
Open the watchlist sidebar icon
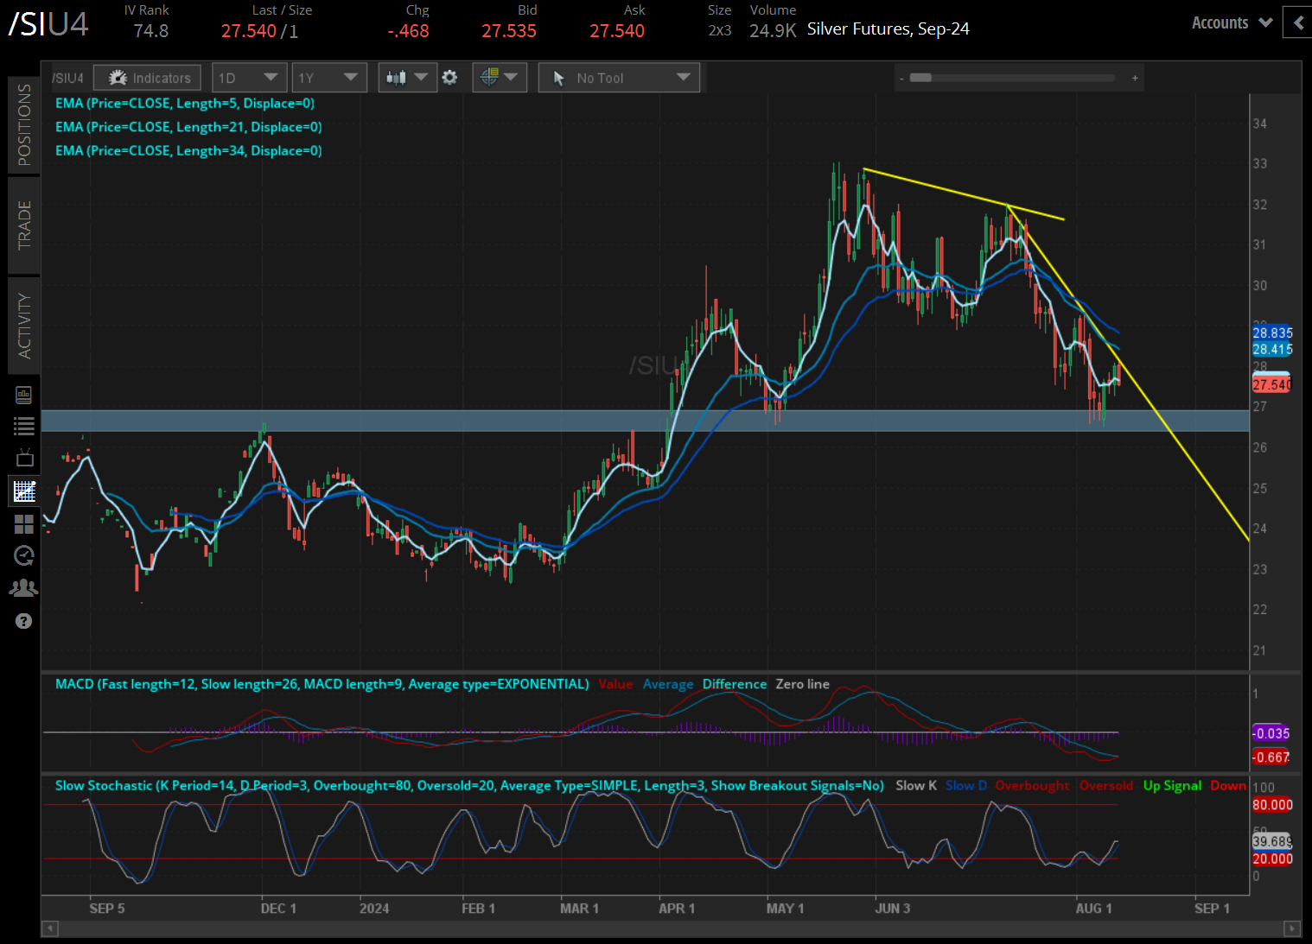point(24,425)
